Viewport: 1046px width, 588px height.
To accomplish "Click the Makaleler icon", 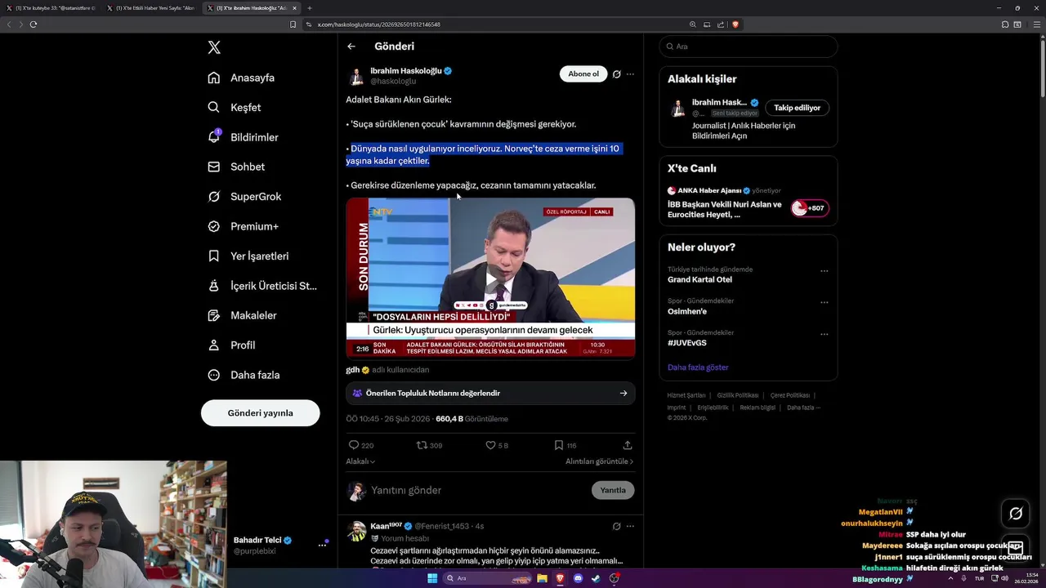I will click(x=214, y=315).
